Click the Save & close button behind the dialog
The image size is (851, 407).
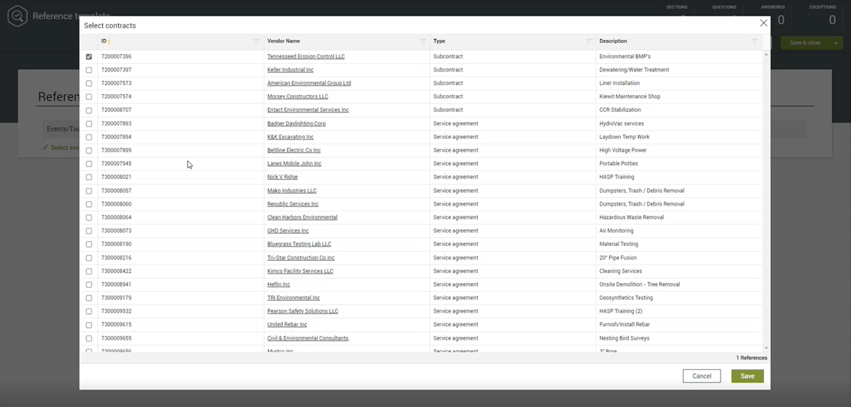[x=804, y=43]
